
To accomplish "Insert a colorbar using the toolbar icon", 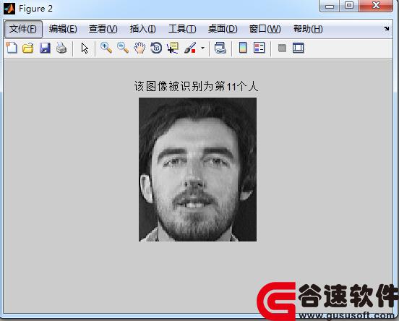I will coord(243,48).
